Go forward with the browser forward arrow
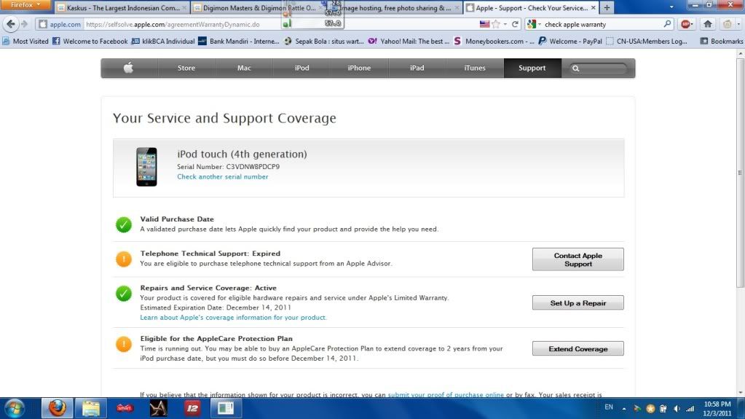Image resolution: width=745 pixels, height=419 pixels. click(25, 24)
